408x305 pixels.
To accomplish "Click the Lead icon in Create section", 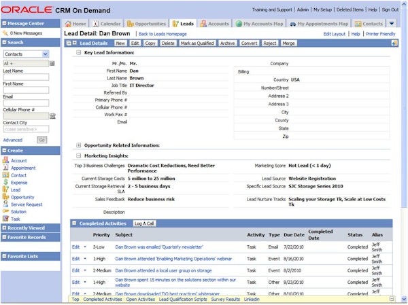I will (x=5, y=190).
